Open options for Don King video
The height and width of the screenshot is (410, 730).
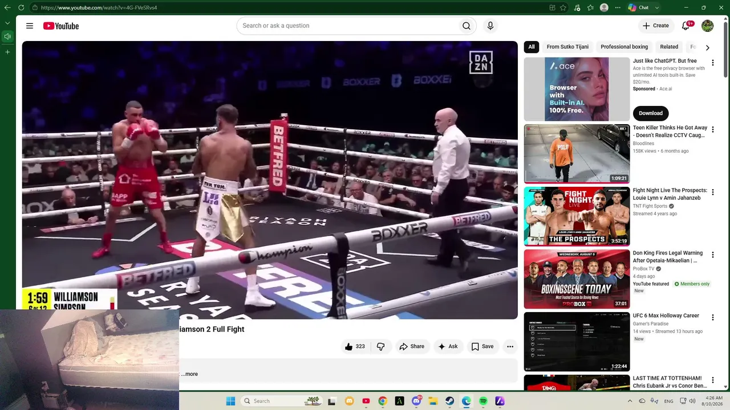click(712, 255)
